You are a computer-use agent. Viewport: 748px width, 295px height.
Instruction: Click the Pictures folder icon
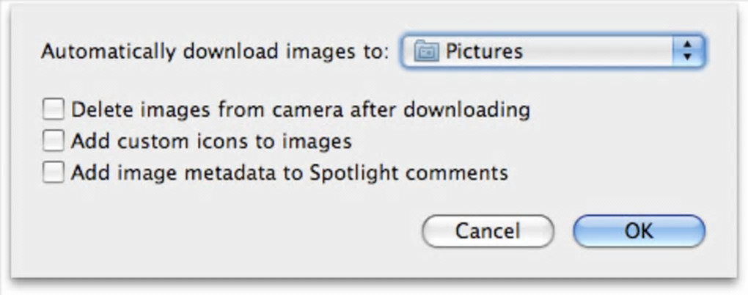[x=425, y=51]
